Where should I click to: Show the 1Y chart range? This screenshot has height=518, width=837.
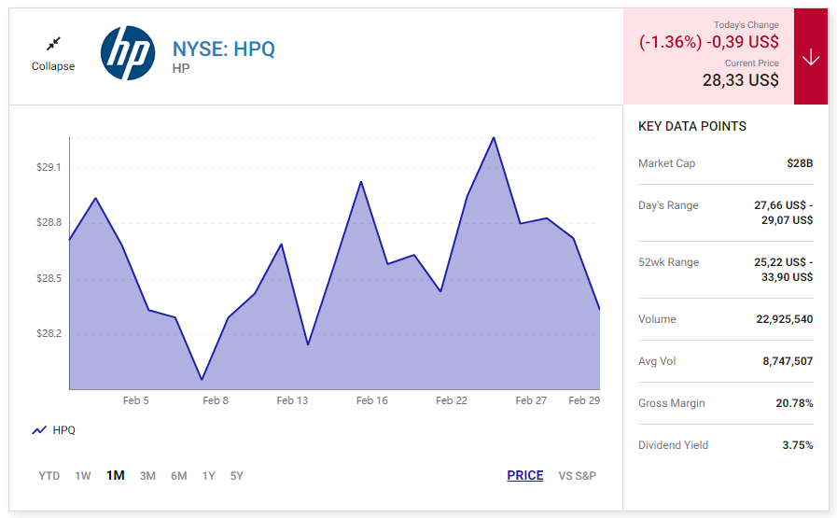pyautogui.click(x=209, y=476)
